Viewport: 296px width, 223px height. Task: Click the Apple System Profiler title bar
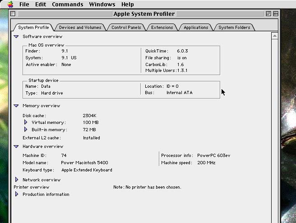(x=144, y=14)
